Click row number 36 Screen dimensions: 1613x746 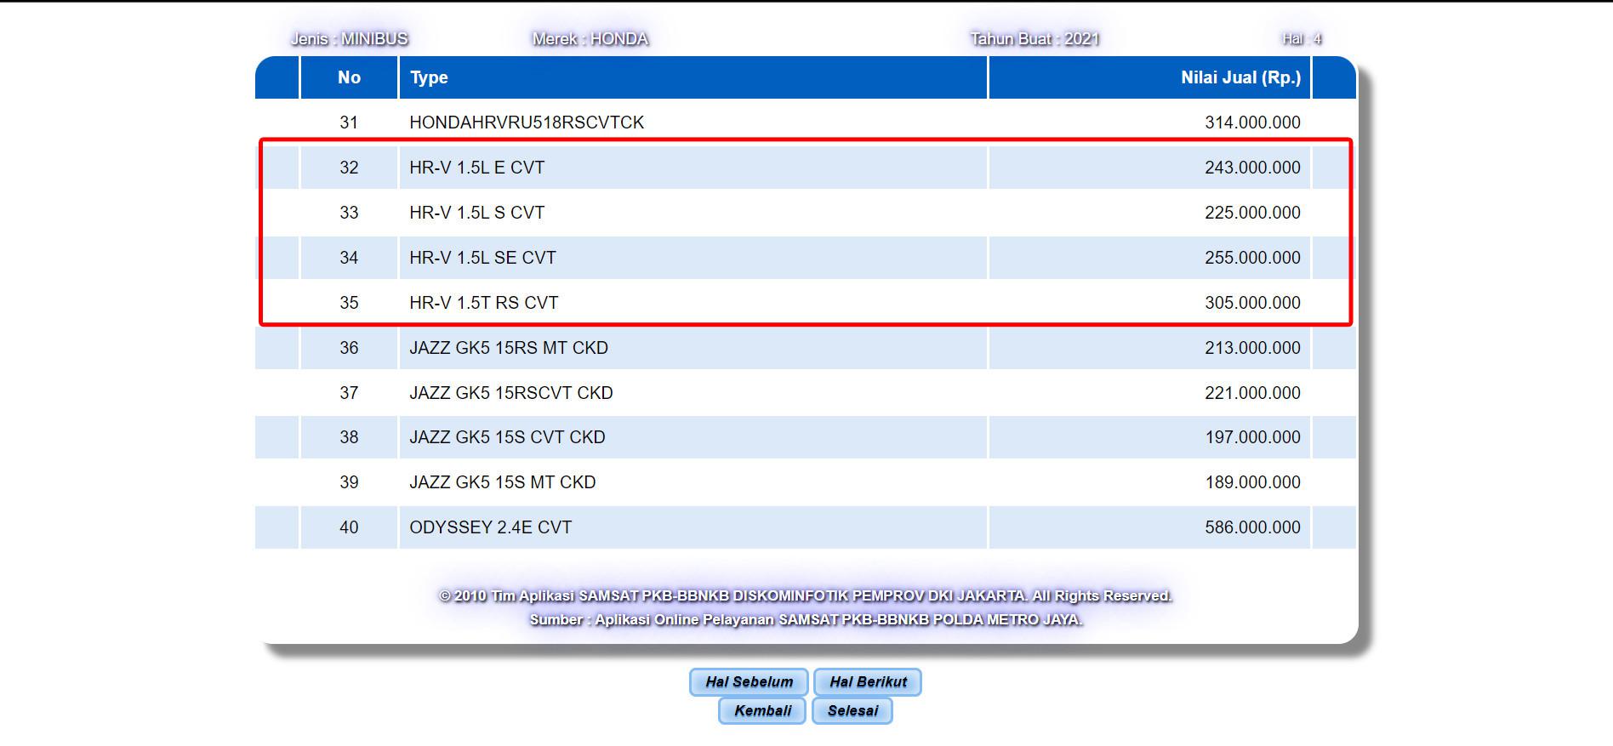[349, 348]
